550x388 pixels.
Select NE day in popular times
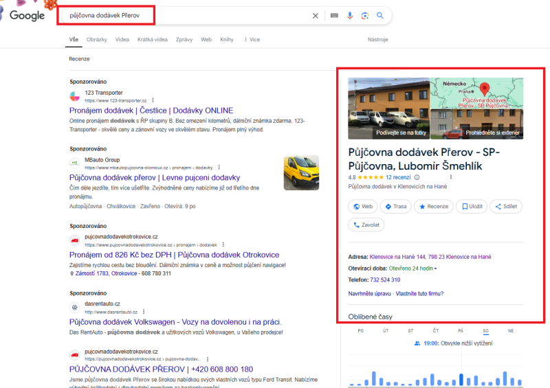point(511,330)
